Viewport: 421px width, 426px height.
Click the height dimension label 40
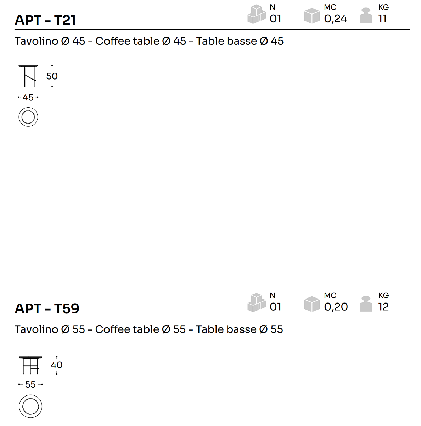point(57,365)
